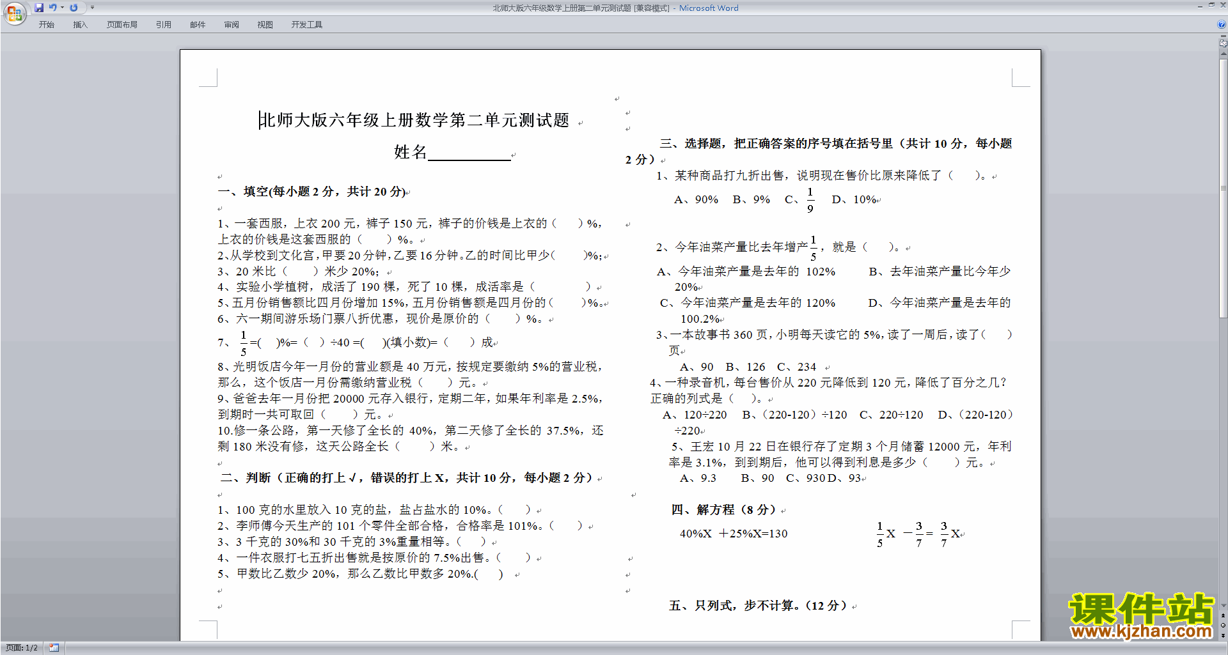Switch to the 视图 tab

[265, 24]
